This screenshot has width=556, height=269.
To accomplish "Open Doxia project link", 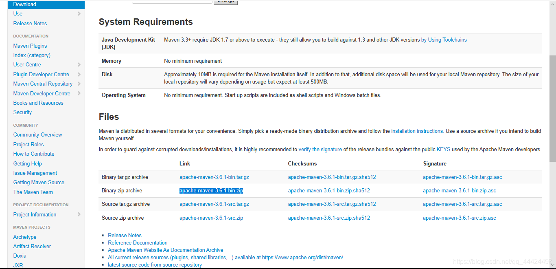I will (x=20, y=256).
